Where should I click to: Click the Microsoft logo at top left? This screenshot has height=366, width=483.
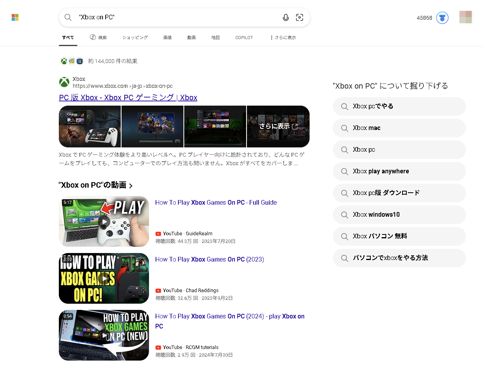click(15, 17)
